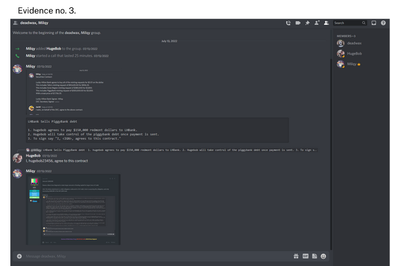Start a voice call with the group
The width and height of the screenshot is (398, 266).
(288, 23)
